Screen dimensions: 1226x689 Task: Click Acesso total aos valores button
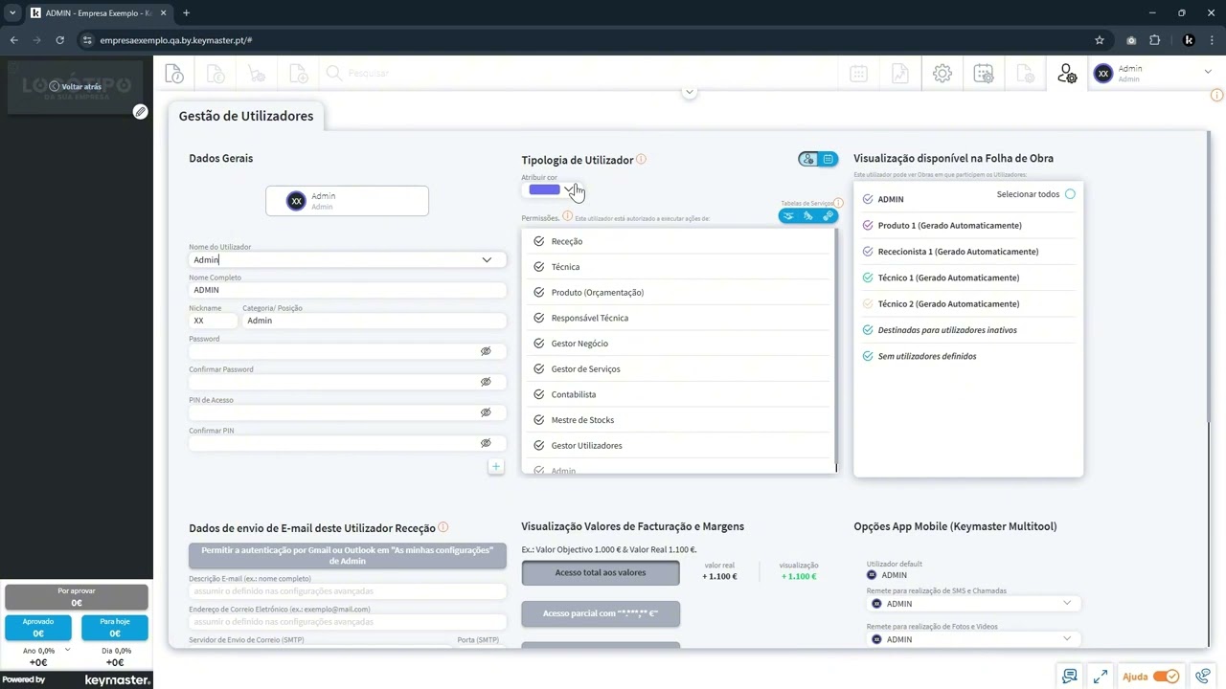coord(601,572)
